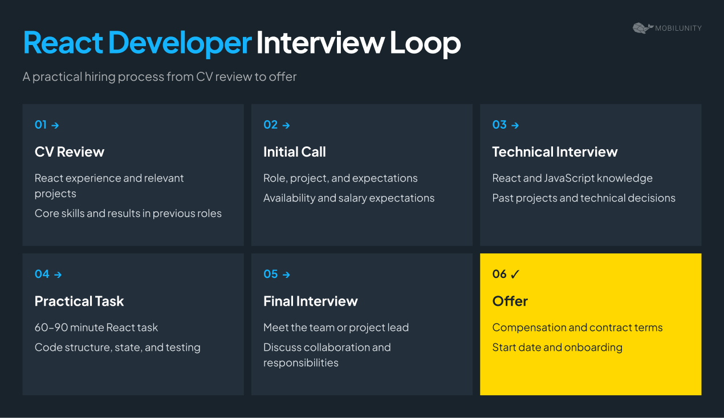The image size is (724, 418).
Task: Click the step number 01
Action: [41, 125]
